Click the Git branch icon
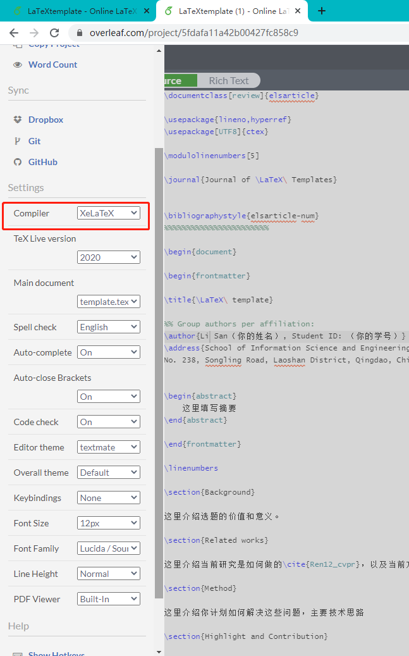Image resolution: width=409 pixels, height=656 pixels. coord(18,141)
